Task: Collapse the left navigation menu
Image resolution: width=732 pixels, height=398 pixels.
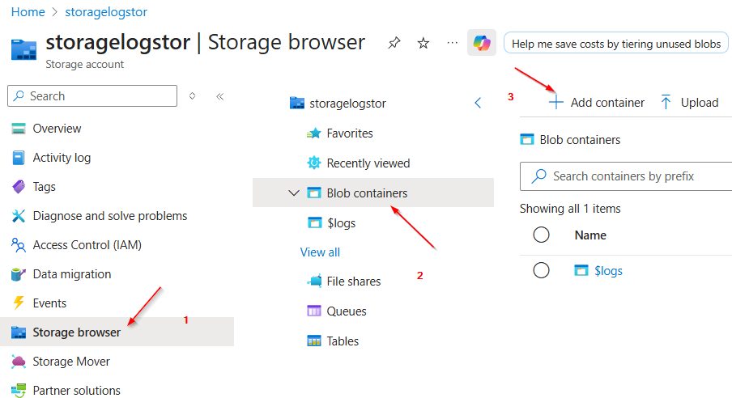Action: point(219,96)
